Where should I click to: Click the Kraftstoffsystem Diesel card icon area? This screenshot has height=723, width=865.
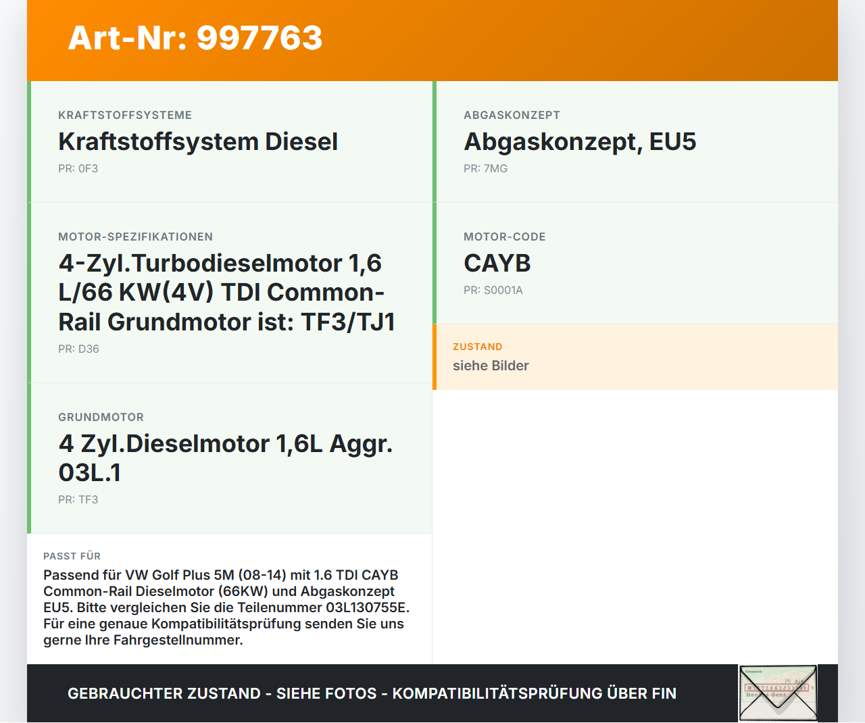point(230,142)
